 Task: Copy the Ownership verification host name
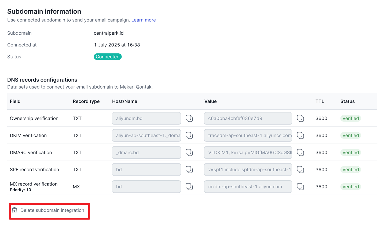[x=189, y=118]
